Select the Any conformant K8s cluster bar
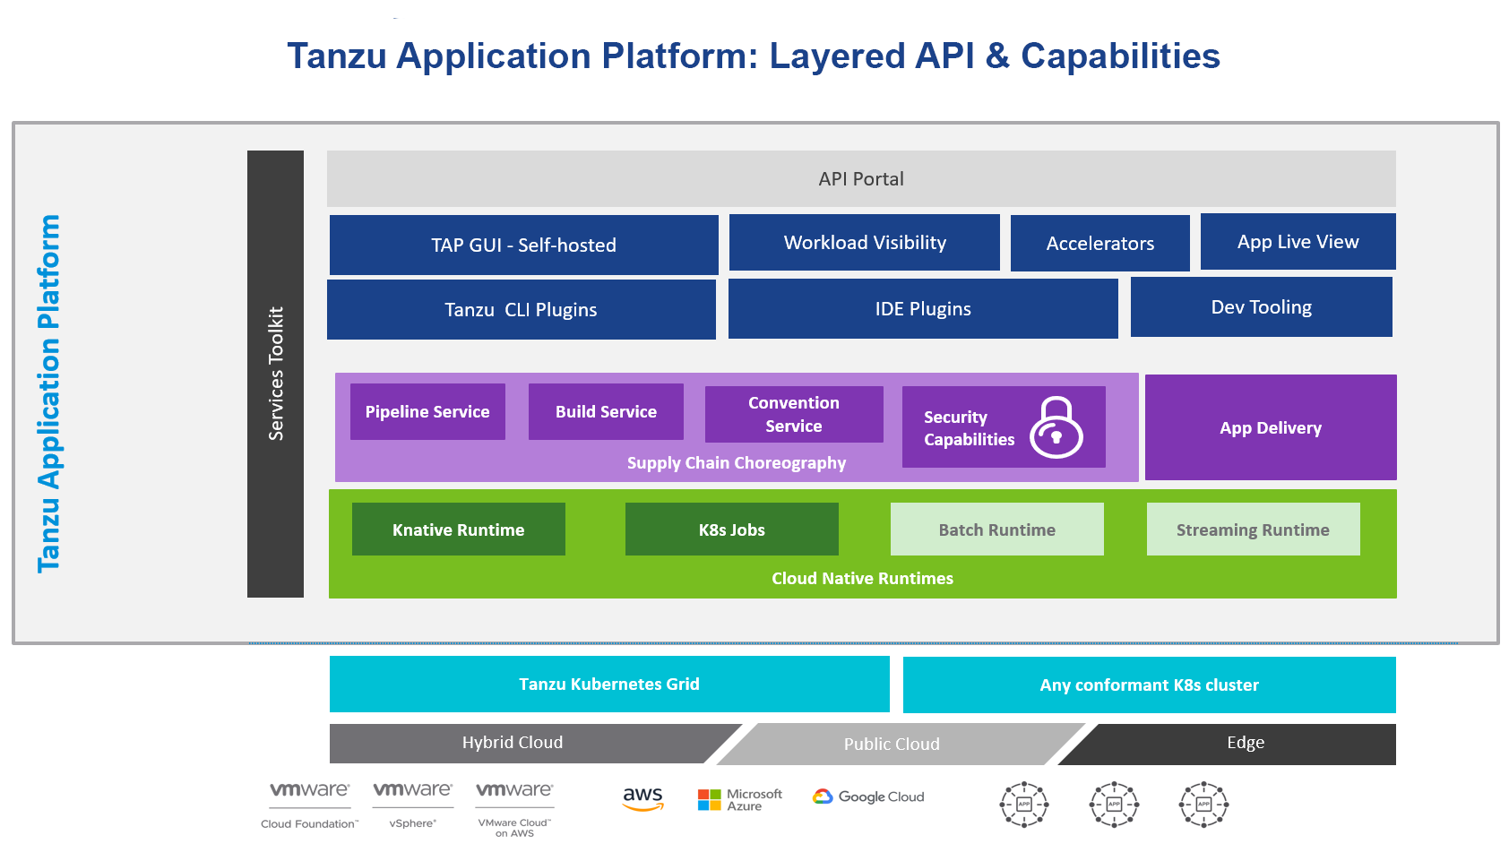 1150,685
